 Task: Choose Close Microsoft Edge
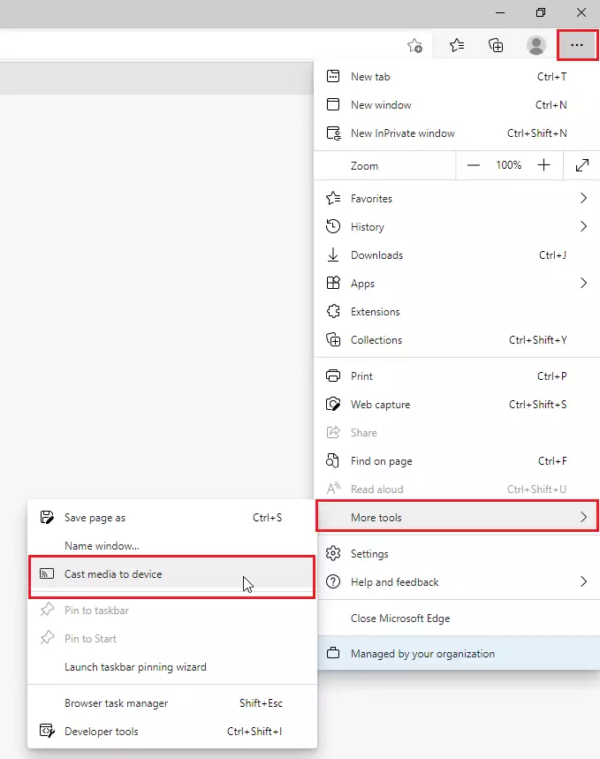[x=457, y=619]
